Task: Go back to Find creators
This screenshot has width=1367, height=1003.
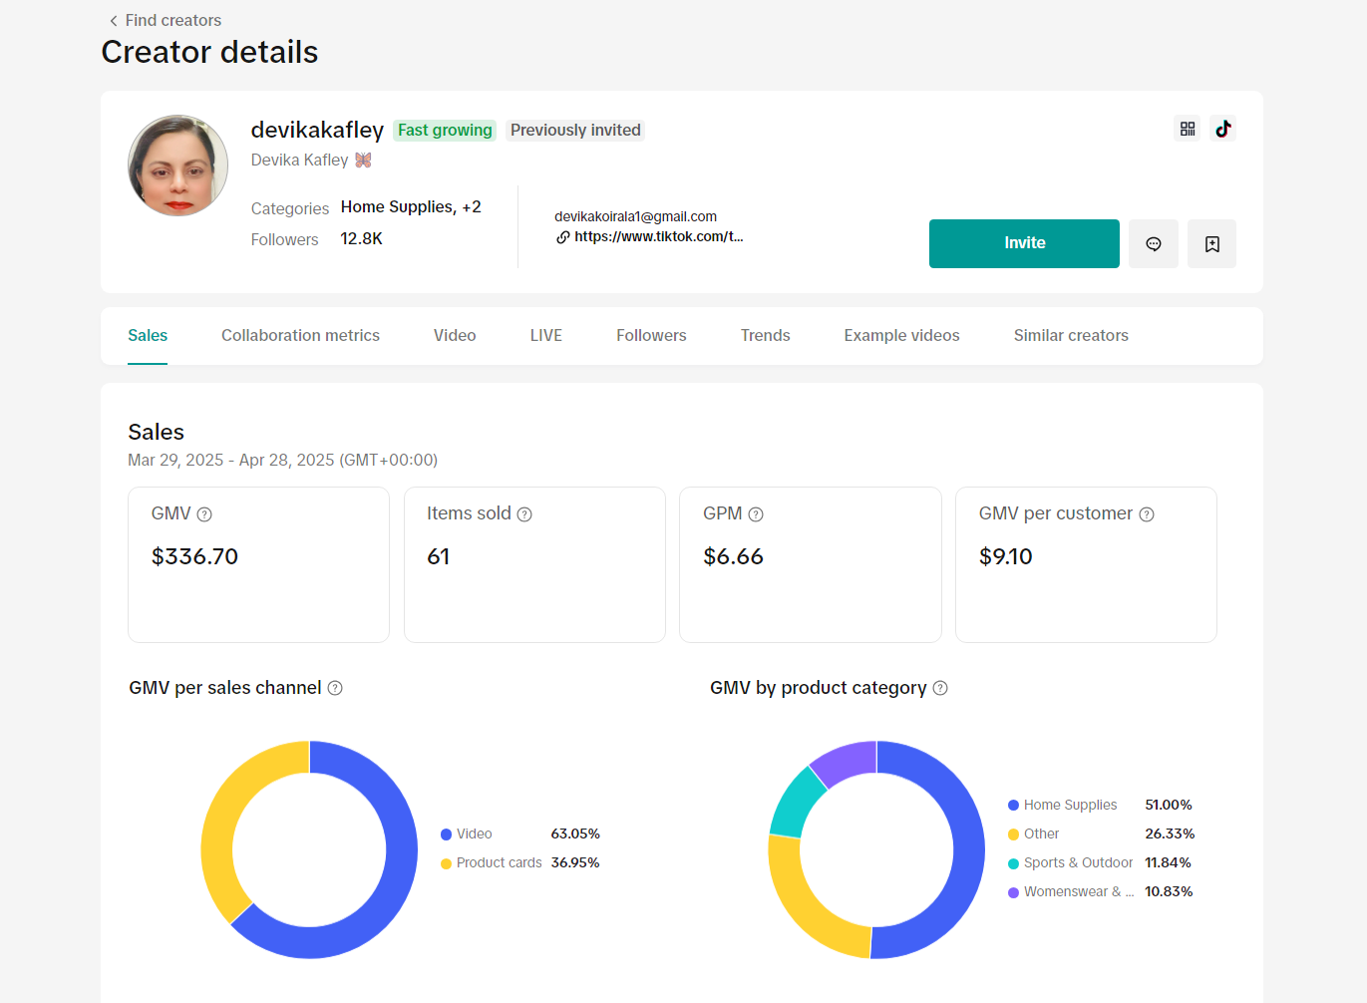Action: click(x=166, y=20)
